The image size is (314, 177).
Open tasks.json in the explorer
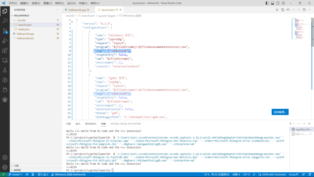coord(24,29)
